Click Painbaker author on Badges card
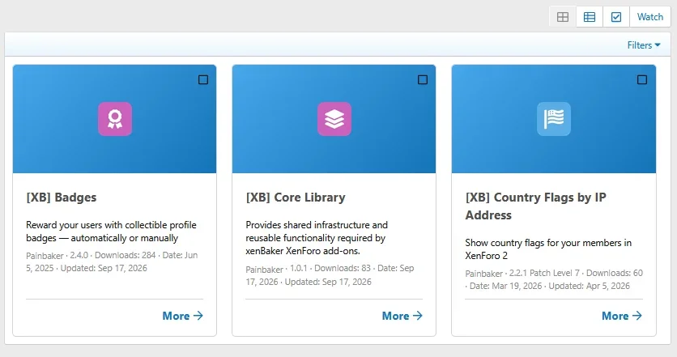The image size is (677, 357). (x=45, y=255)
